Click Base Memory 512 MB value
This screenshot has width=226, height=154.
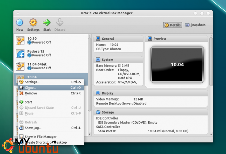(124, 66)
